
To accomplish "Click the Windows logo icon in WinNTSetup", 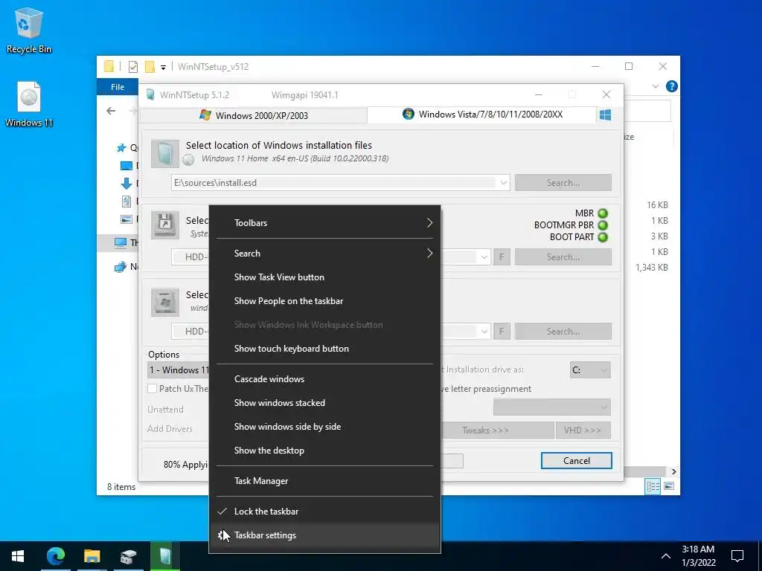I will point(605,115).
